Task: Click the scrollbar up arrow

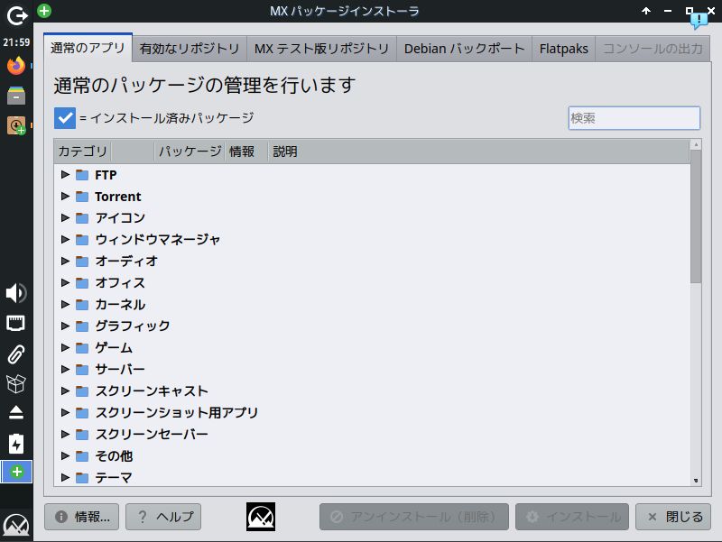Action: [696, 144]
